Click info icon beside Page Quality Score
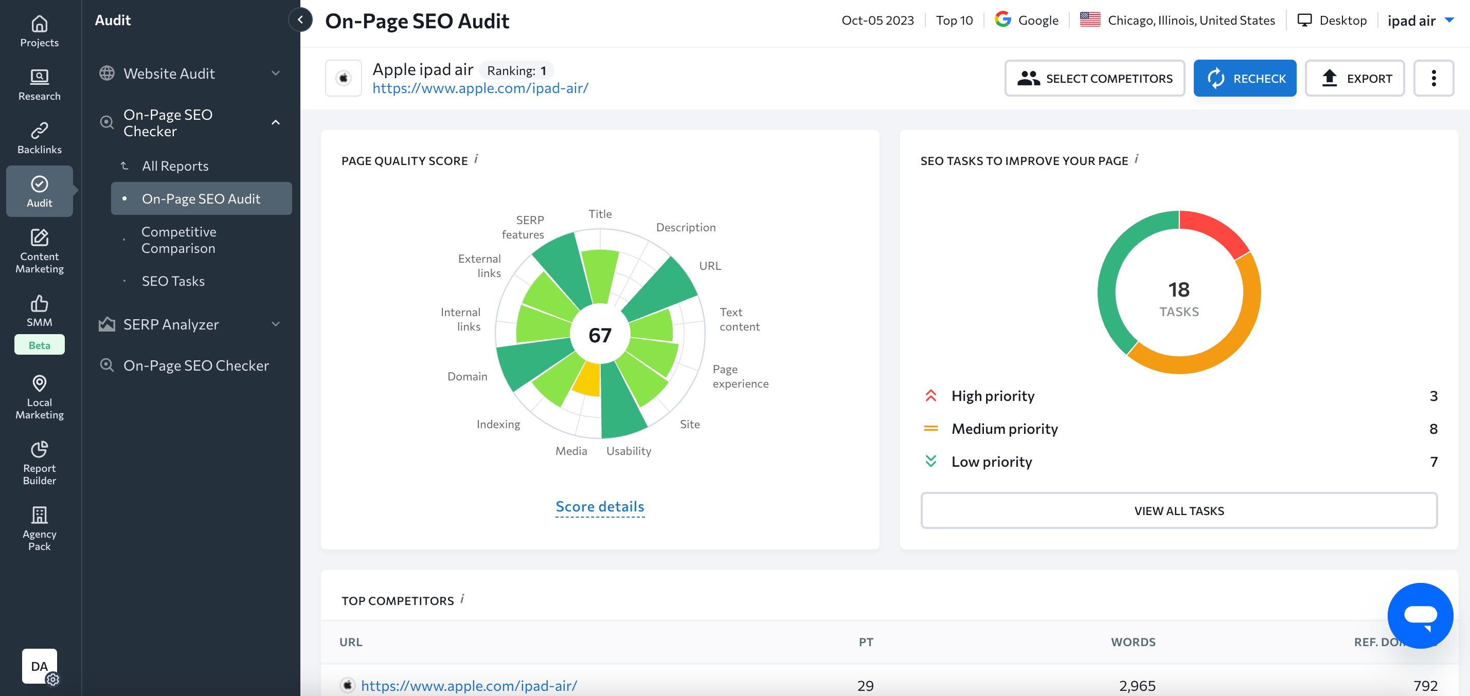The width and height of the screenshot is (1470, 696). (x=476, y=159)
